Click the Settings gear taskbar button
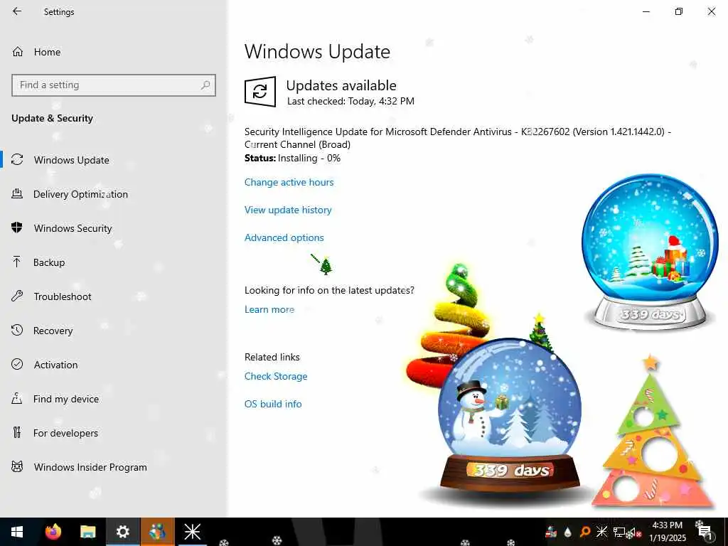728x546 pixels. point(122,532)
